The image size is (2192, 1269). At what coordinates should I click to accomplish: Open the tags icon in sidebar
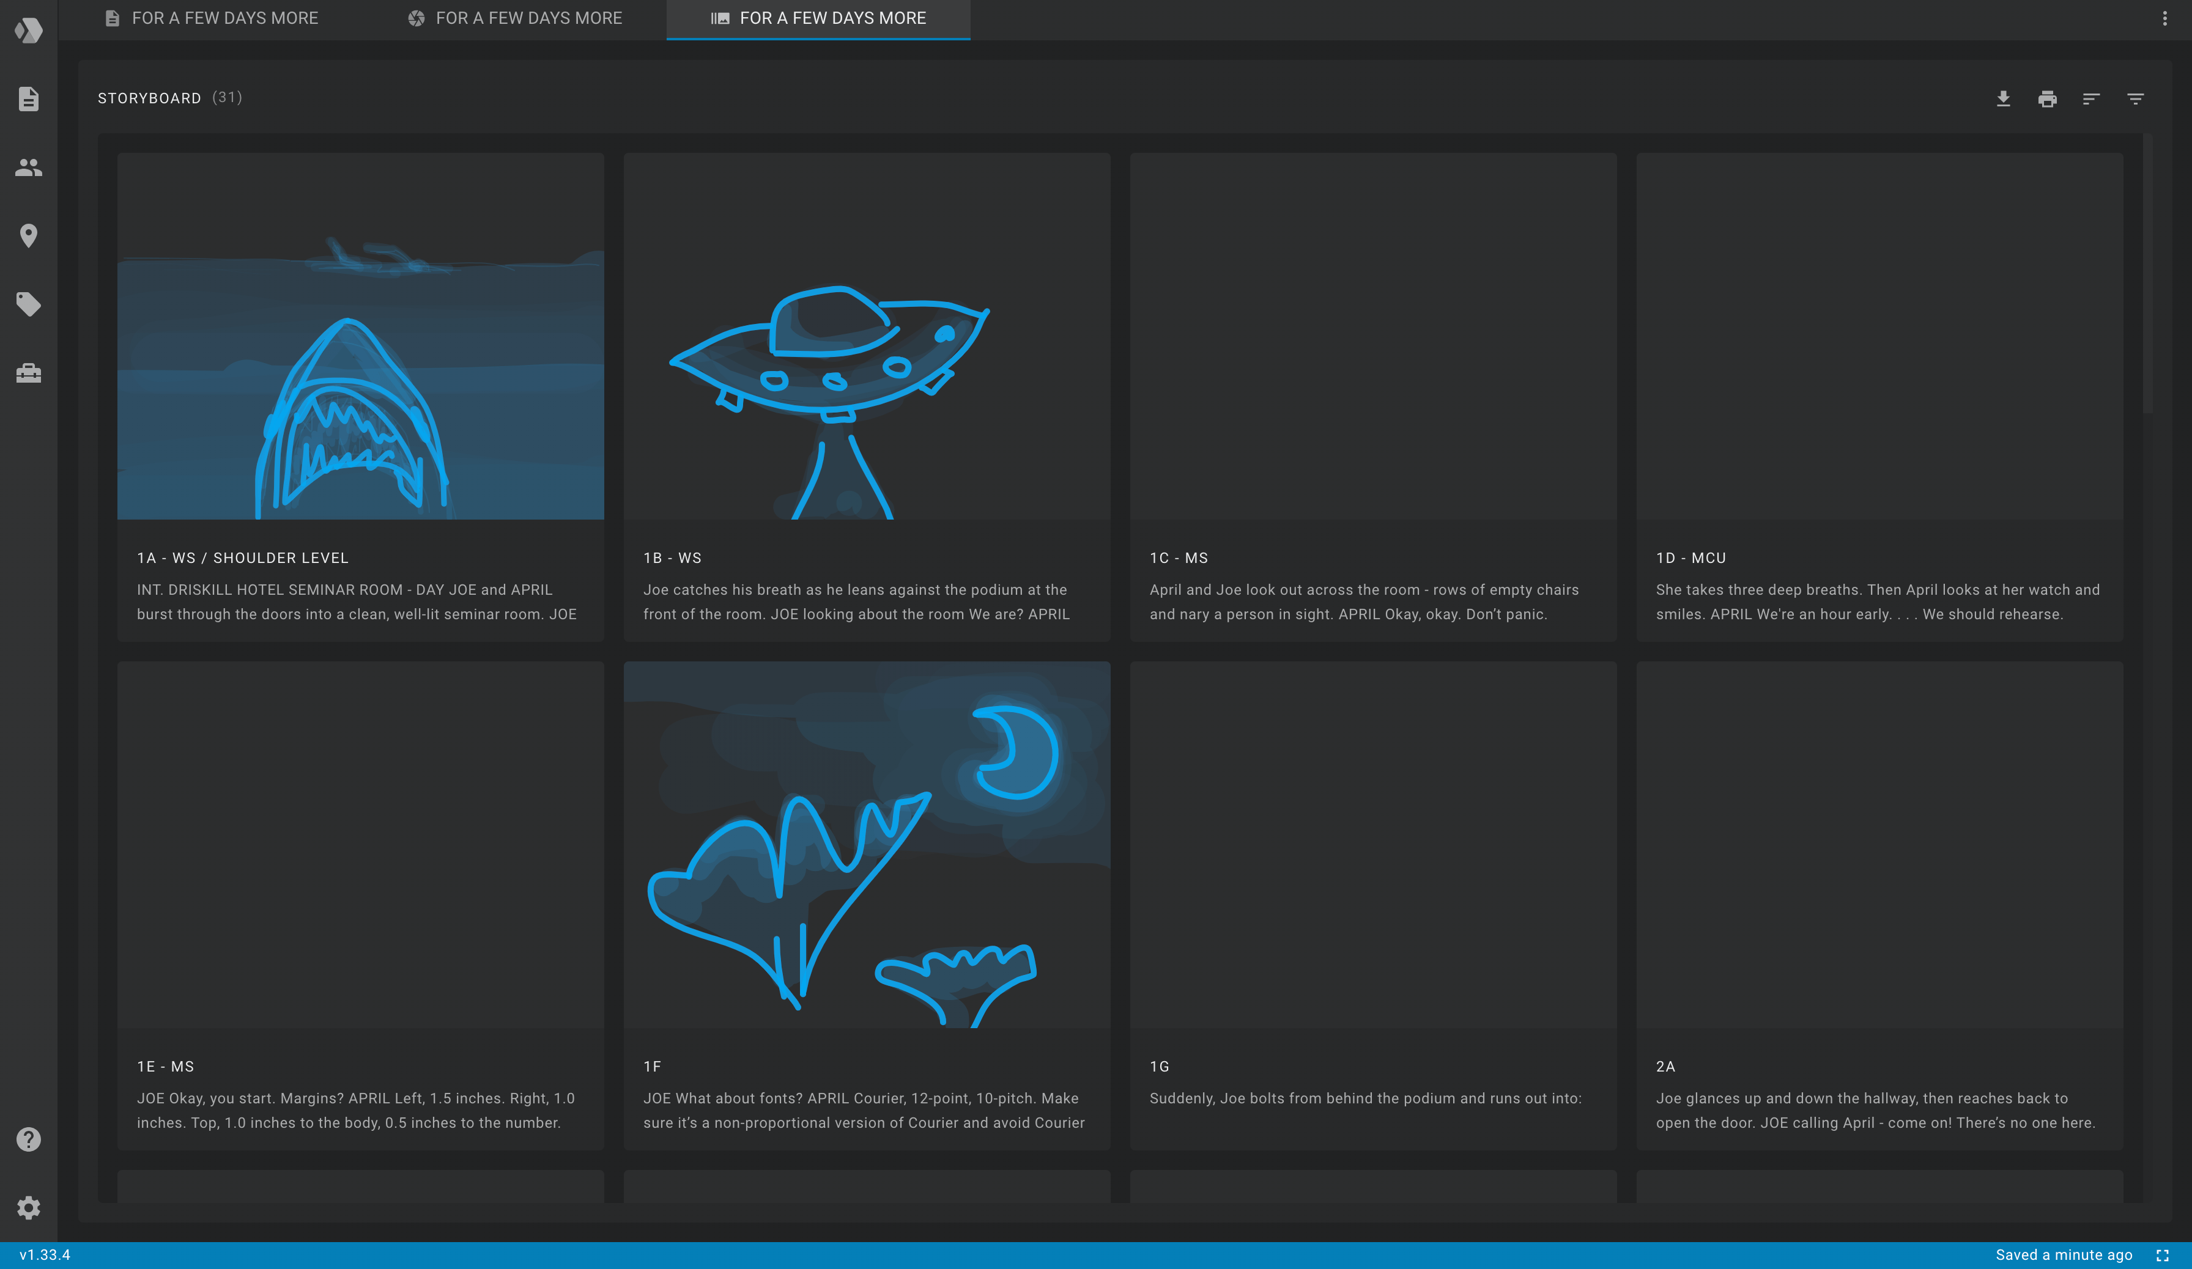(x=29, y=304)
